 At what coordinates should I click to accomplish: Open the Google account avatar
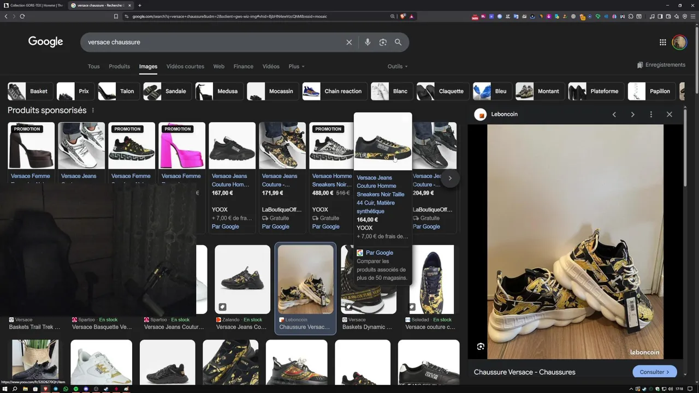point(679,42)
